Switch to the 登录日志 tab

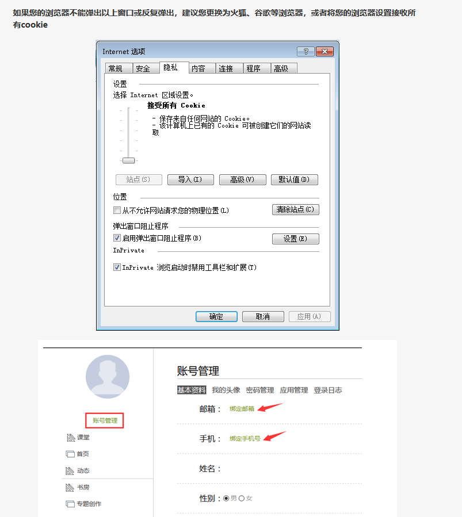tap(327, 390)
